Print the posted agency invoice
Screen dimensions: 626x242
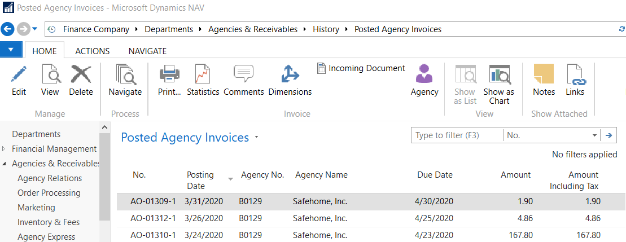(x=169, y=75)
